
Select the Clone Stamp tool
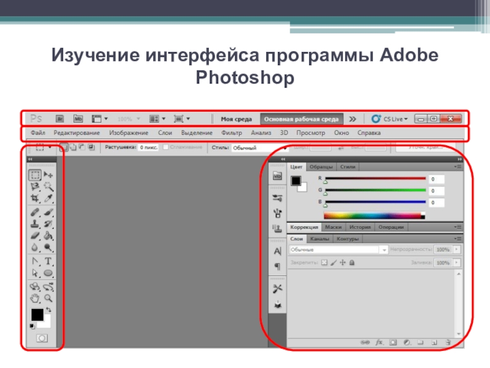pyautogui.click(x=35, y=224)
